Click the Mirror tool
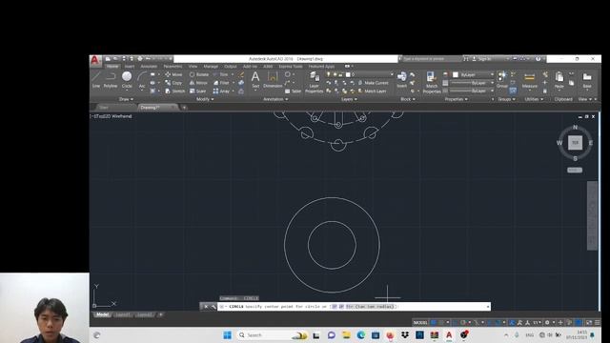Image resolution: width=610 pixels, height=343 pixels. [198, 83]
